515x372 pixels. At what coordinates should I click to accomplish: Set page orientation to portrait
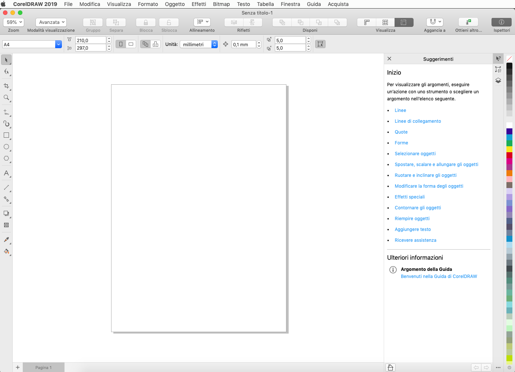click(121, 44)
